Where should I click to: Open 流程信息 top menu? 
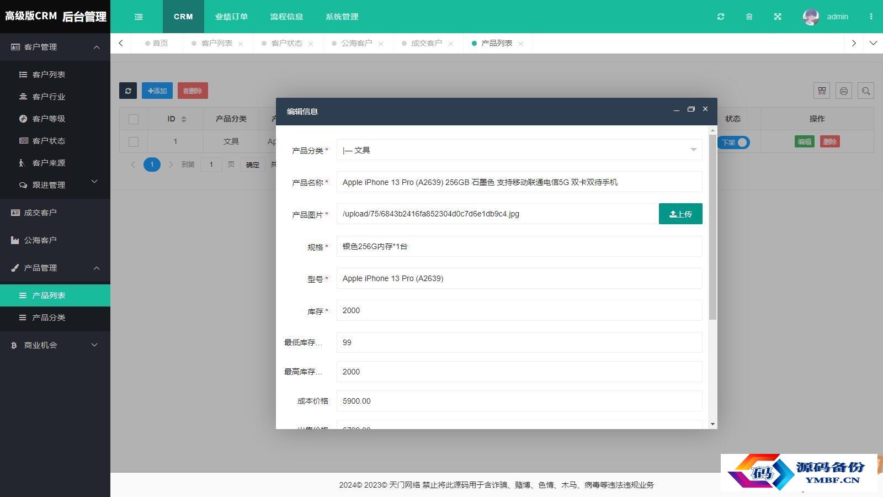pyautogui.click(x=286, y=17)
